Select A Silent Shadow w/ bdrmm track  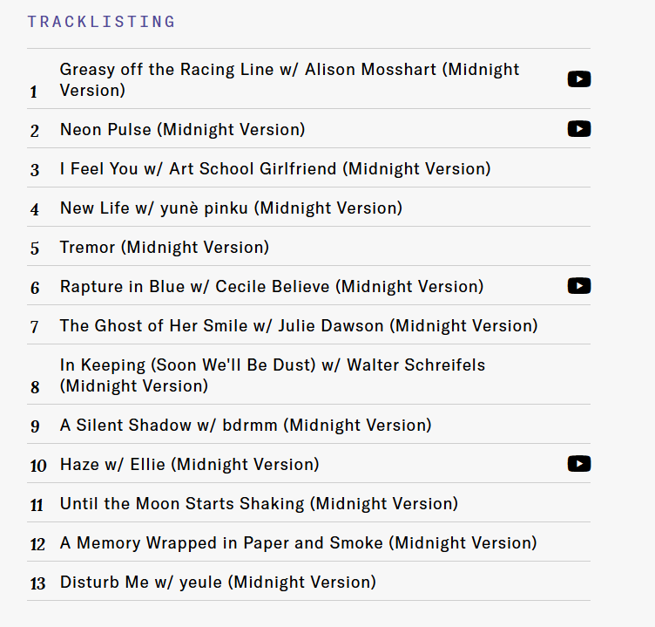(245, 426)
